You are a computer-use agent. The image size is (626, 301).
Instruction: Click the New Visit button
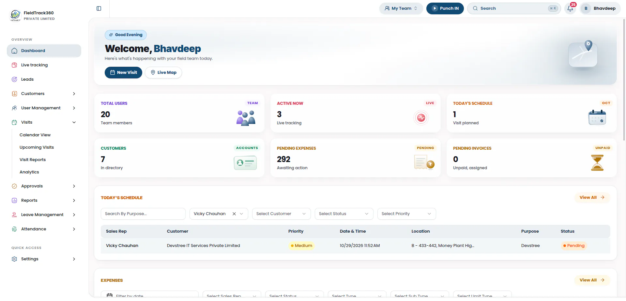pos(123,73)
